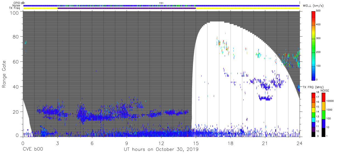Click the 0 hour tick on the UT axis
Screen dimensions: 337x155
tap(23, 144)
